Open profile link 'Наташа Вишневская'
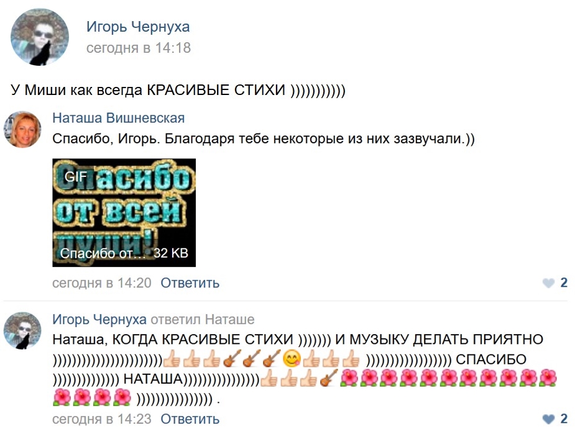Viewport: 575px width, 429px height. (x=119, y=118)
